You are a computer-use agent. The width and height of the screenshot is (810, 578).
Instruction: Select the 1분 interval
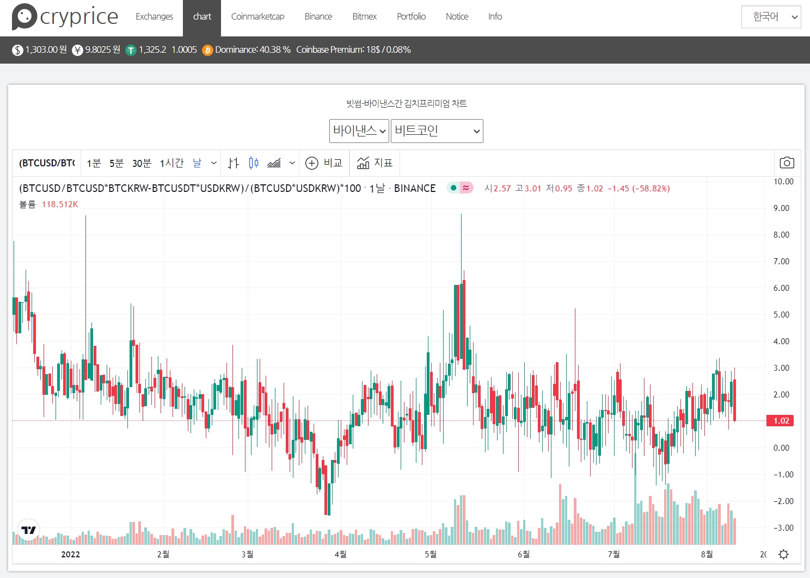[x=94, y=163]
